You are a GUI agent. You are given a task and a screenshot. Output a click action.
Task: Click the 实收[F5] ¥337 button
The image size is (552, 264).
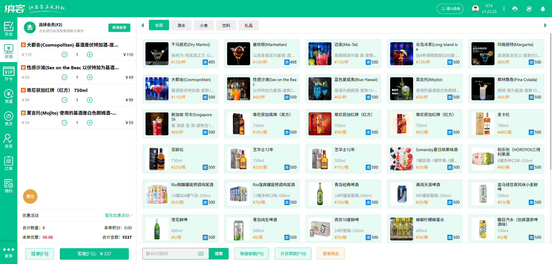[94, 254]
